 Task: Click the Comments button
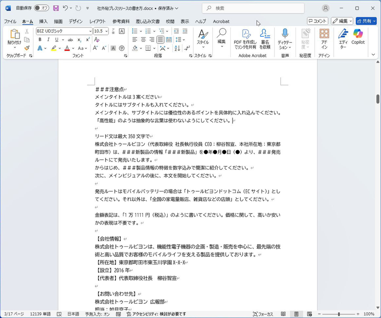point(317,21)
